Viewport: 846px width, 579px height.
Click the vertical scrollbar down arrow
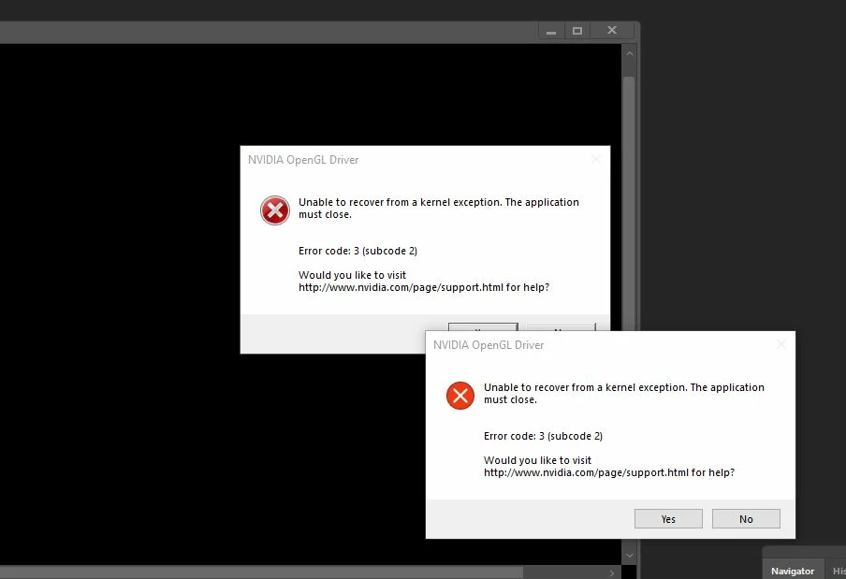(x=629, y=556)
